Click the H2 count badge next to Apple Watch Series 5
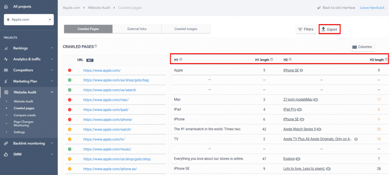This screenshot has width=390, height=175. point(319,129)
